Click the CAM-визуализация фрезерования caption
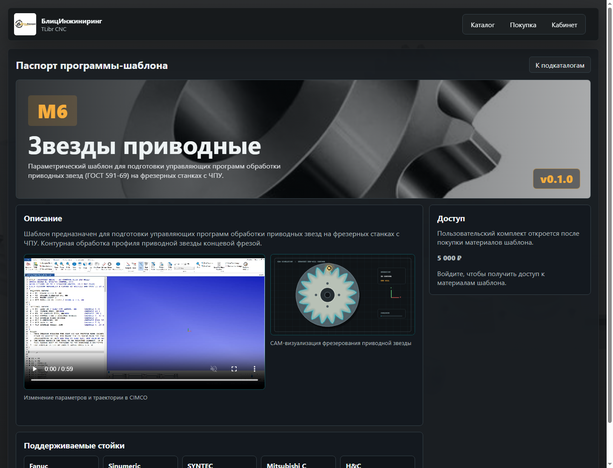The height and width of the screenshot is (468, 613). (341, 343)
